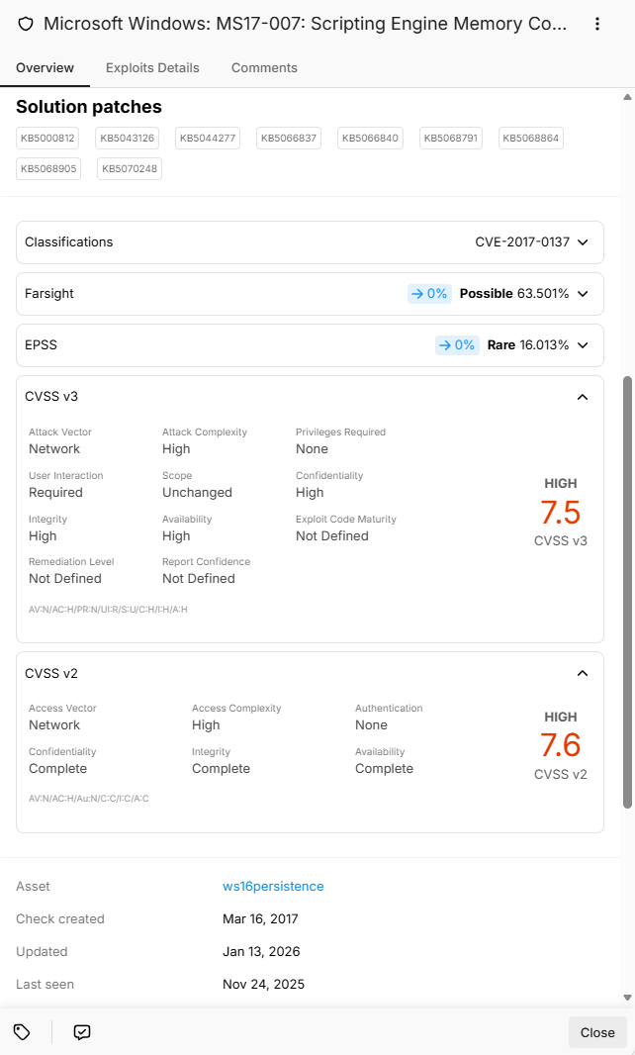Collapse the CVSS v3 panel
This screenshot has height=1055, width=635.
click(584, 397)
